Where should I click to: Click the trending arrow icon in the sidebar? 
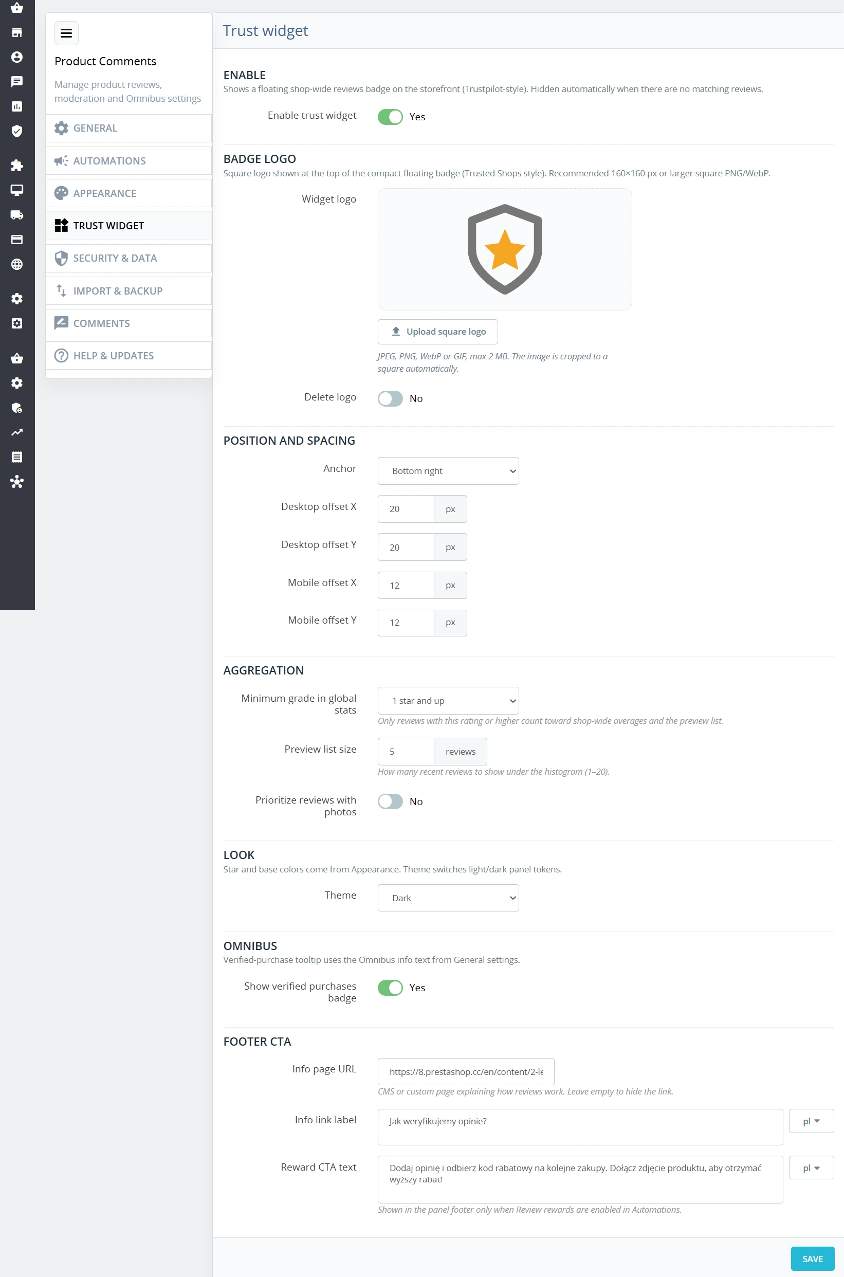pyautogui.click(x=16, y=432)
